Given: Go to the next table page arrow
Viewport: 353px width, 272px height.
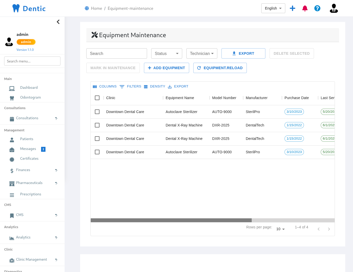Looking at the screenshot, I should point(329,229).
